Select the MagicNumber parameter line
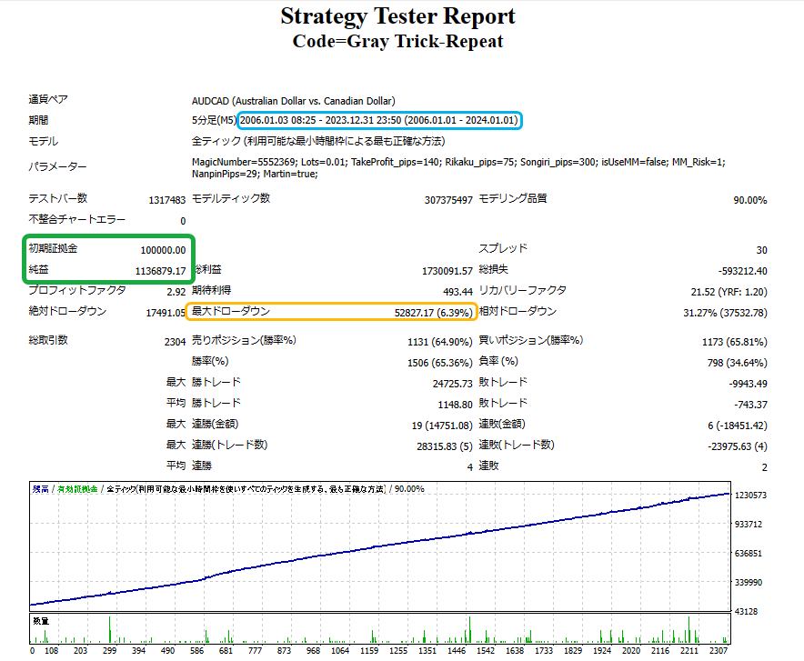The image size is (804, 661). click(458, 162)
